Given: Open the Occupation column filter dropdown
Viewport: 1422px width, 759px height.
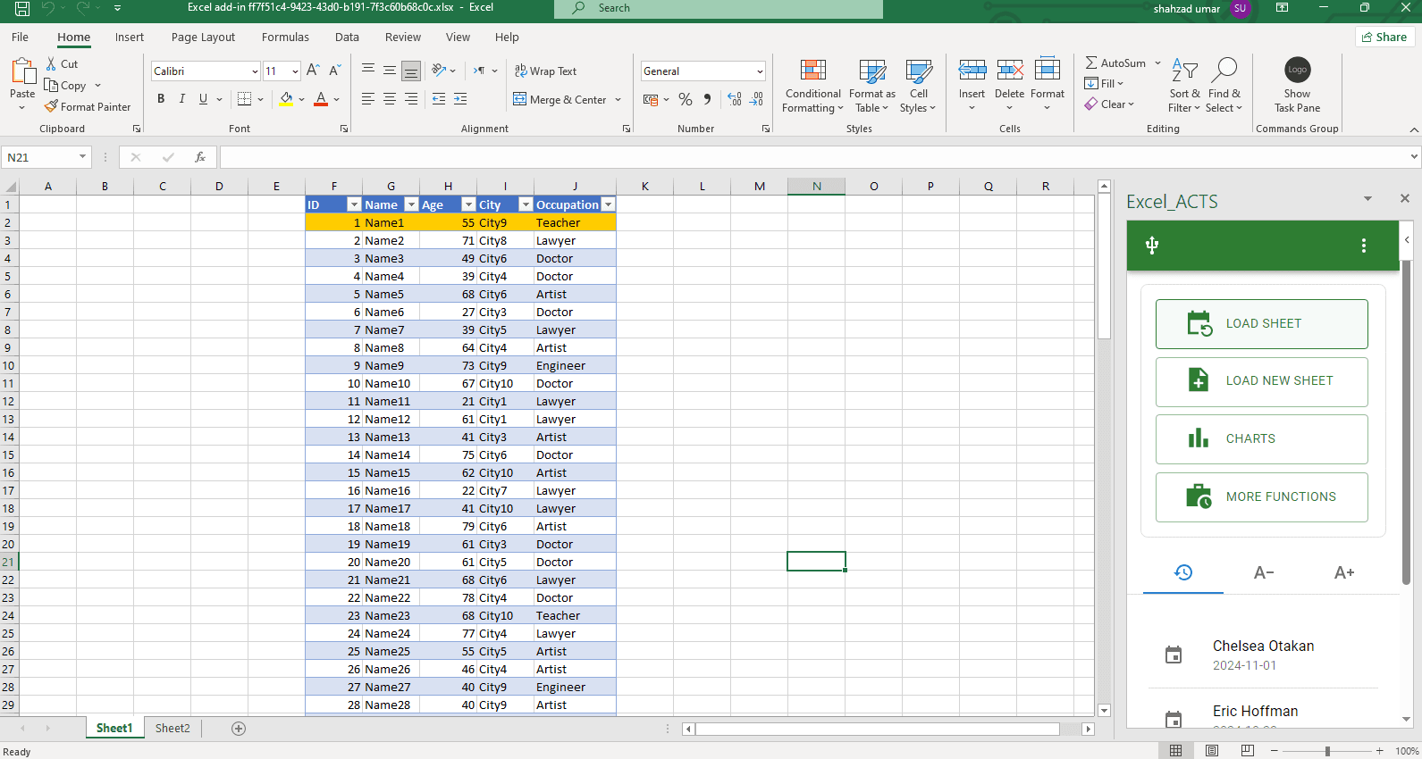Looking at the screenshot, I should coord(608,204).
